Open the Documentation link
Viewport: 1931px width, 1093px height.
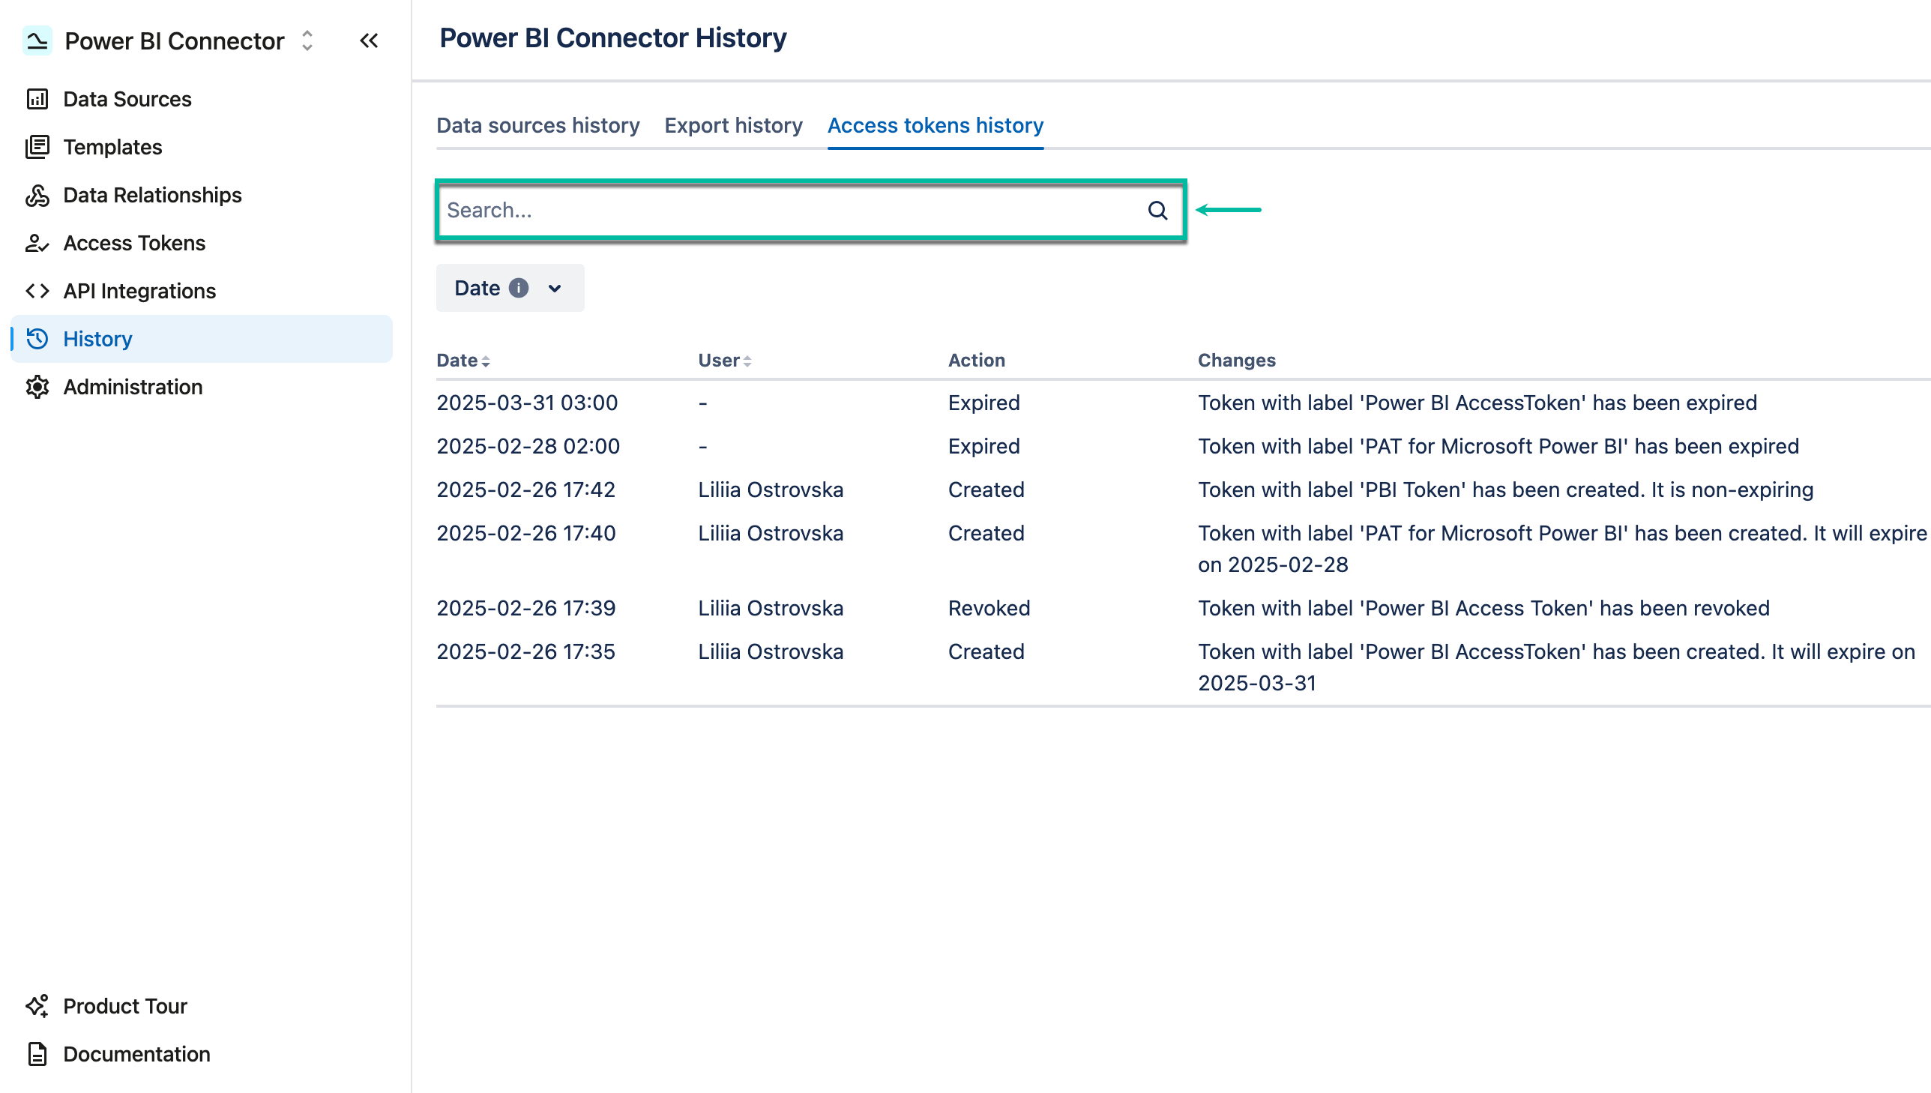tap(136, 1053)
